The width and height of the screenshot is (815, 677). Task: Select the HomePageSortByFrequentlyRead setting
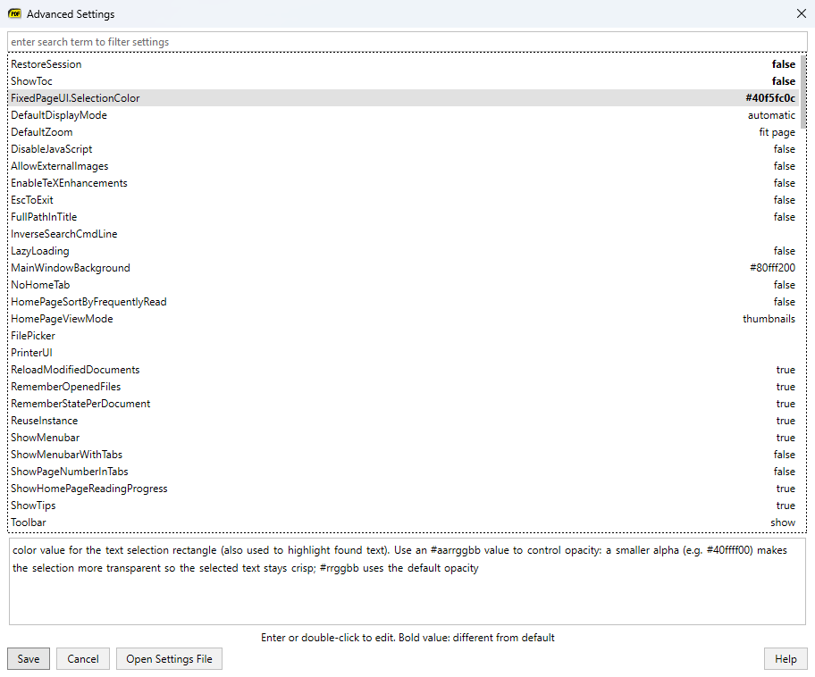(403, 302)
